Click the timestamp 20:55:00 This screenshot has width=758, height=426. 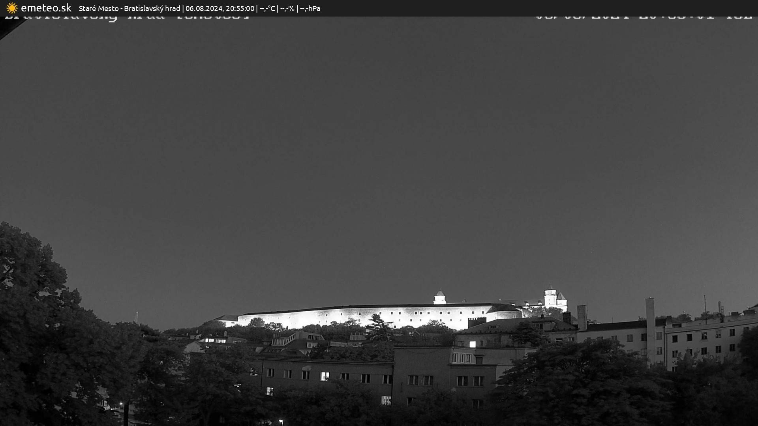[240, 8]
